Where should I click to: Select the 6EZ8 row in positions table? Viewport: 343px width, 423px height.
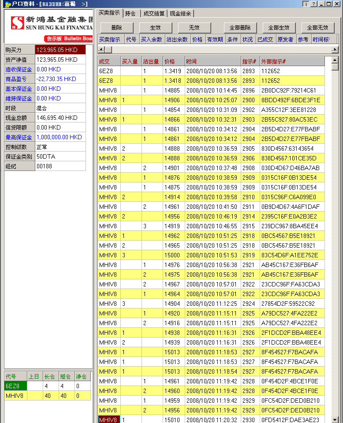click(48, 386)
